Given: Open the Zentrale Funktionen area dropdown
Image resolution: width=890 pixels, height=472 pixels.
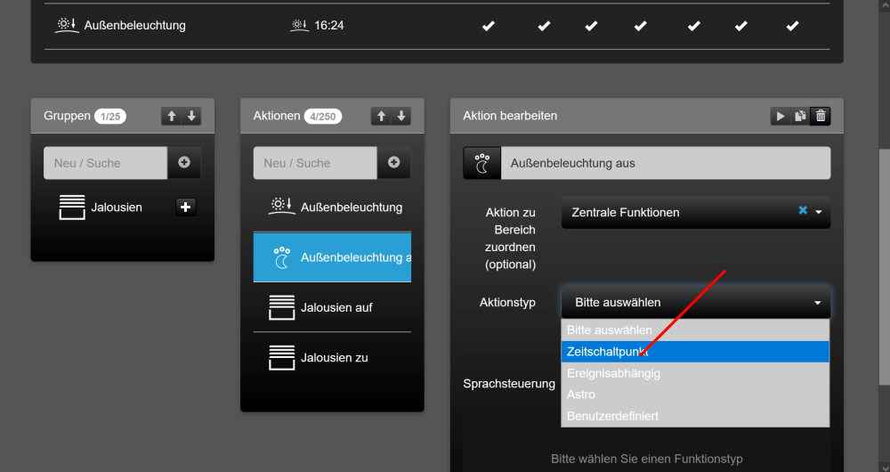Looking at the screenshot, I should click(696, 213).
